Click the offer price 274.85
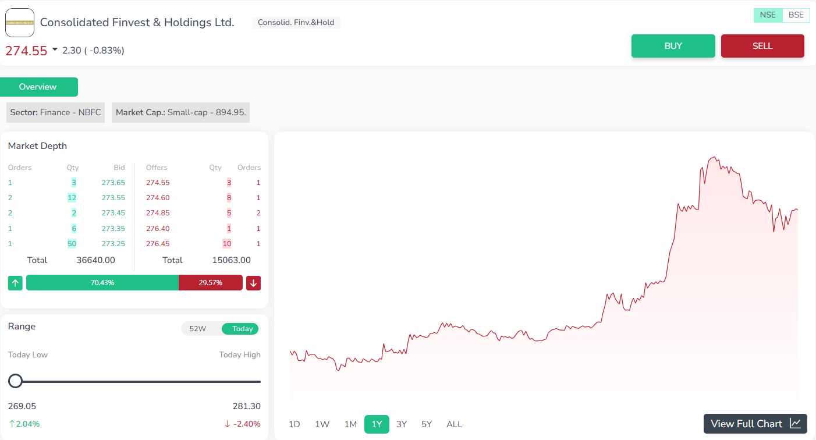 158,213
